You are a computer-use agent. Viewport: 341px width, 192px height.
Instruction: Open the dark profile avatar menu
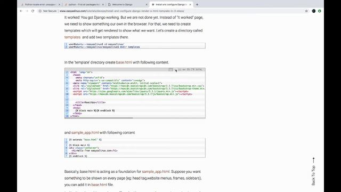click(314, 11)
